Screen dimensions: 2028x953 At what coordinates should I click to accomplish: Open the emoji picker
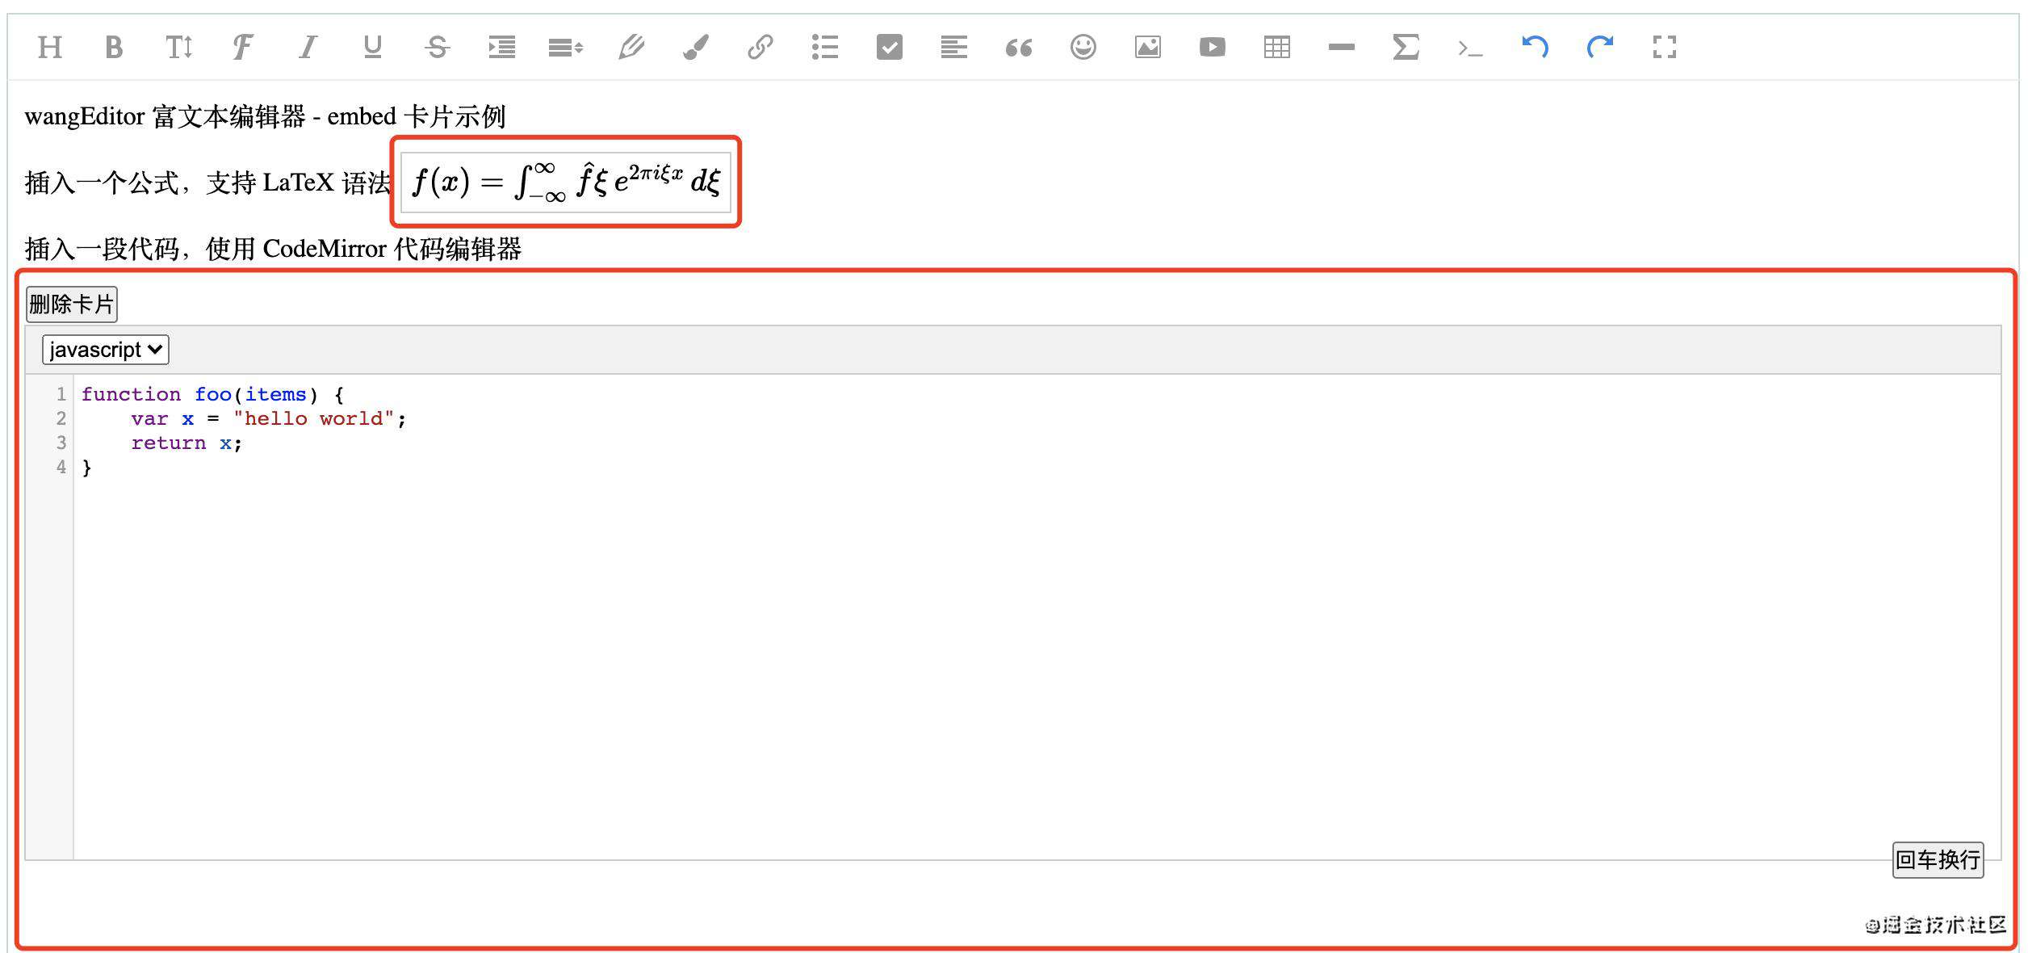(1083, 47)
